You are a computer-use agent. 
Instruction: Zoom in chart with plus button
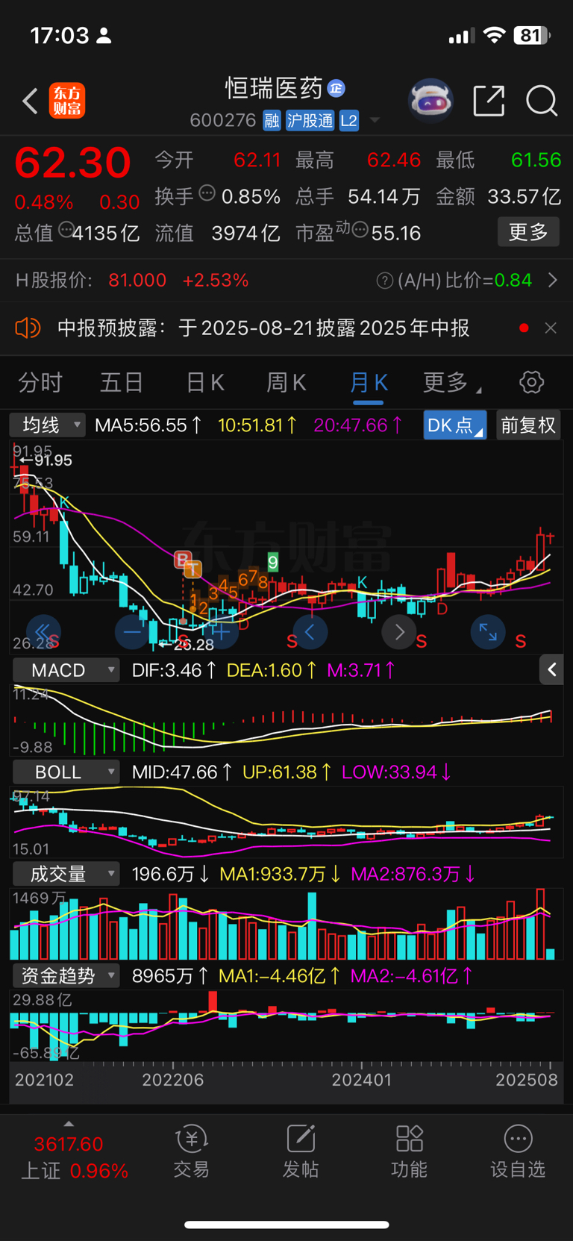pyautogui.click(x=222, y=632)
